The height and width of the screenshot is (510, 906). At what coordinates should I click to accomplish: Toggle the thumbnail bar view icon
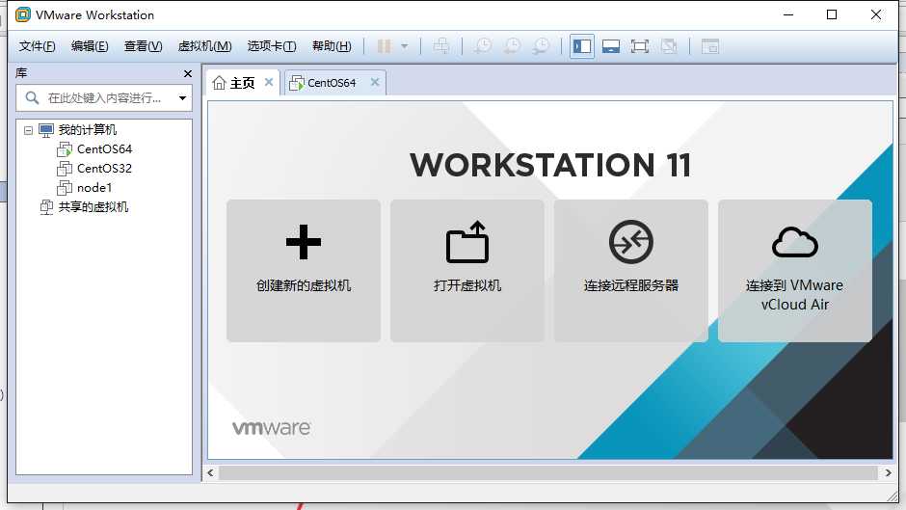point(611,46)
